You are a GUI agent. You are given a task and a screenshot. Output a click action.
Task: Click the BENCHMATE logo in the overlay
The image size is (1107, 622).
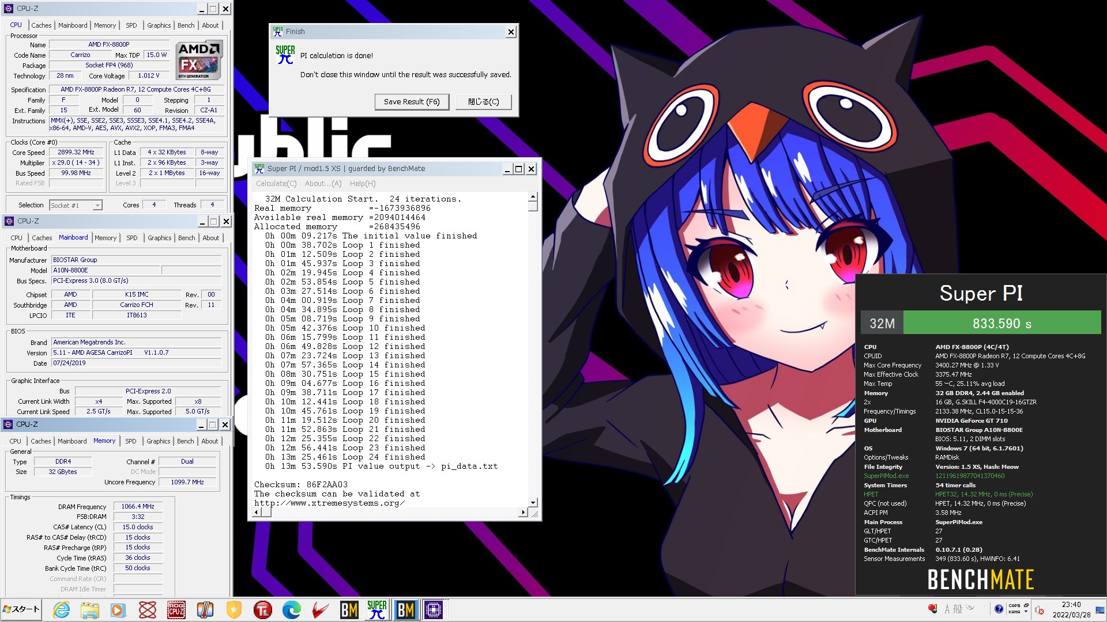(x=981, y=579)
